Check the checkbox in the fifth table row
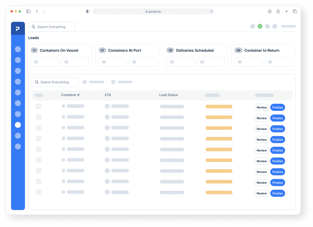This screenshot has width=313, height=227. click(x=38, y=149)
